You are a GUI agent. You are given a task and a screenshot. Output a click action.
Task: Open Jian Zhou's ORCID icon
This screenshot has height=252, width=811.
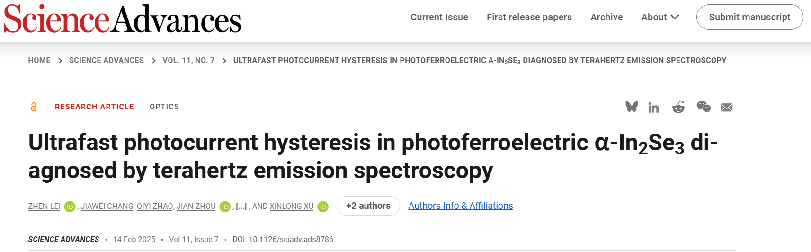(225, 207)
